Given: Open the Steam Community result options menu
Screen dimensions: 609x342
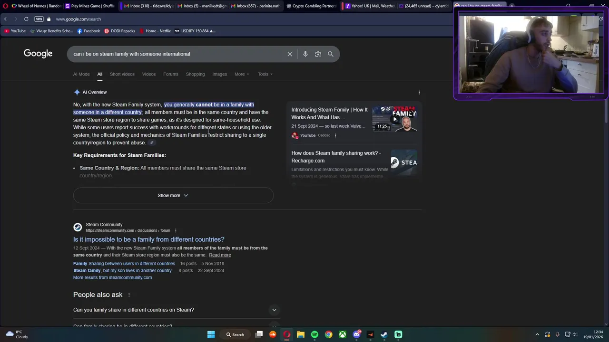Looking at the screenshot, I should (x=176, y=230).
